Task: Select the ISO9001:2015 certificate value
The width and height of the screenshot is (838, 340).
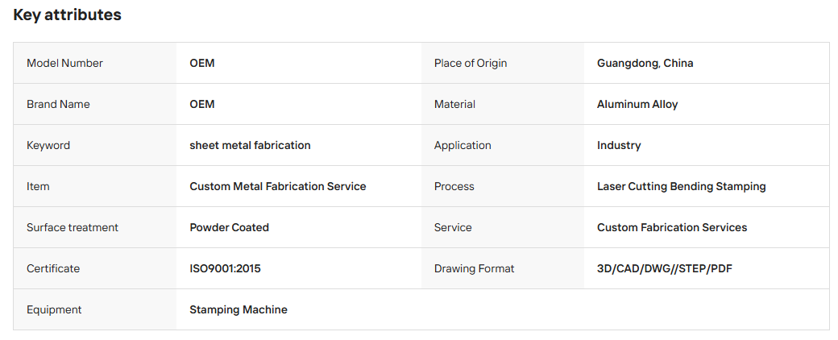Action: (x=225, y=269)
